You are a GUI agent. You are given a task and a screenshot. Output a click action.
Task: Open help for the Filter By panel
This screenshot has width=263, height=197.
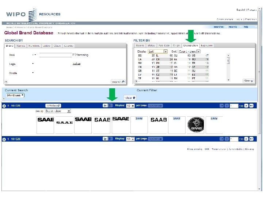click(136, 81)
